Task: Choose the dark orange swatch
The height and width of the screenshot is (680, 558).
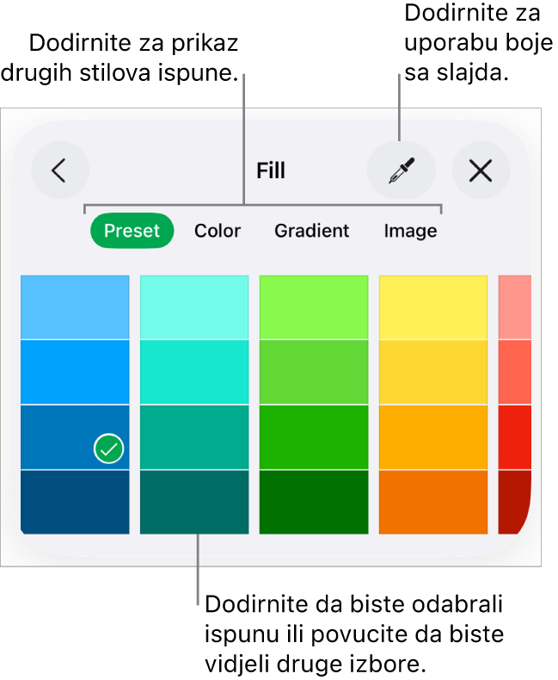Action: tap(433, 502)
